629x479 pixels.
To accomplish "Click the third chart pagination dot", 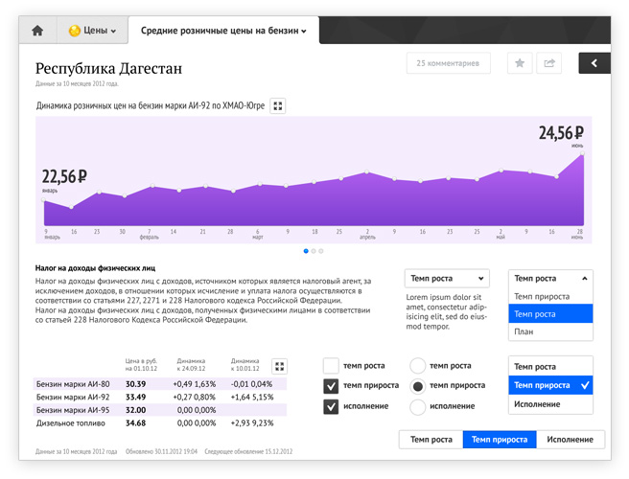I will pyautogui.click(x=321, y=251).
